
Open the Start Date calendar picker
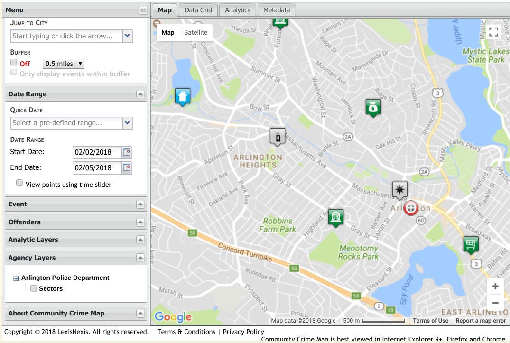click(x=127, y=152)
